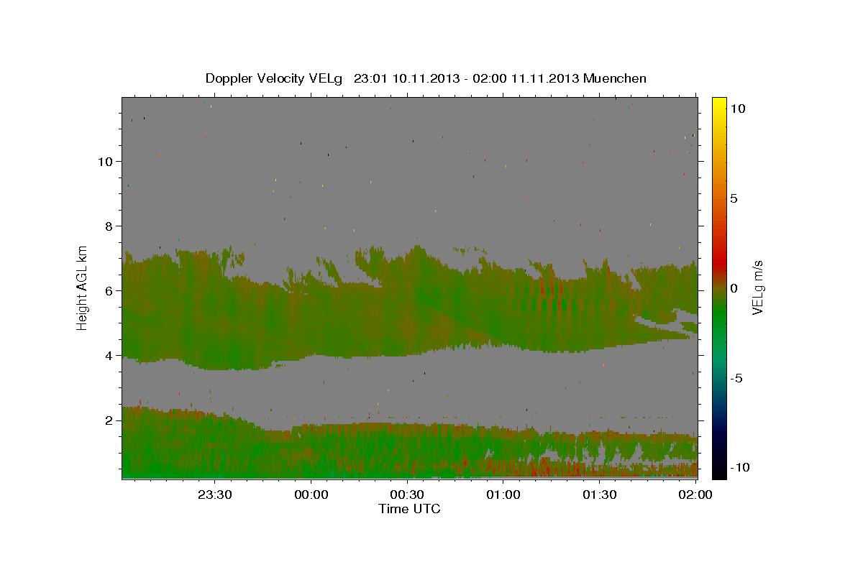
Task: Click the 'Time UTC' axis label
Action: coord(410,510)
